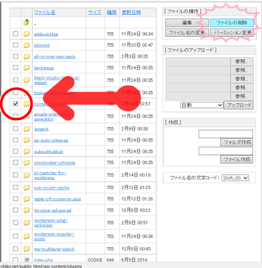Click the 12月9日 00:22 date of tinymce-advanced
262x268 pixels.
pyautogui.click(x=136, y=210)
